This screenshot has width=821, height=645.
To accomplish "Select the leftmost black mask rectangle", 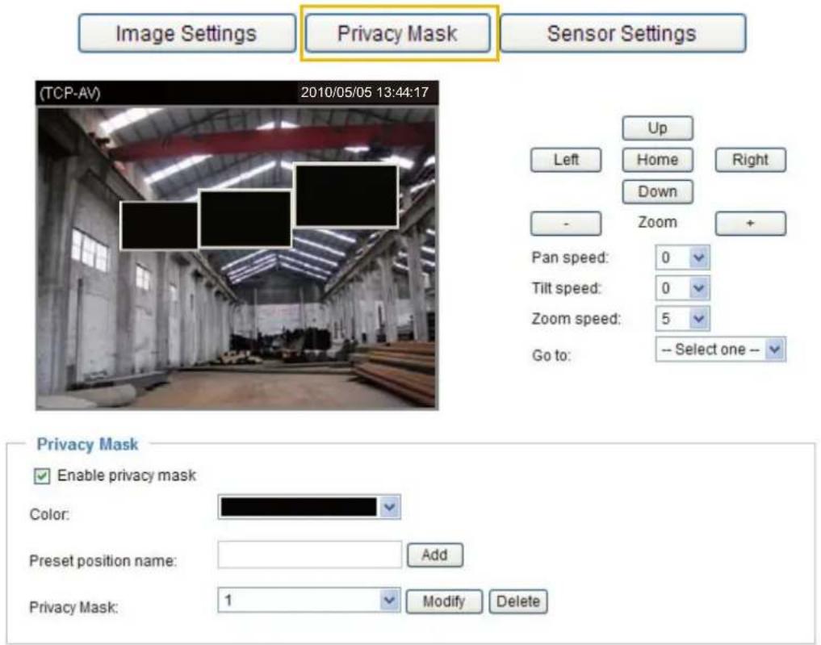I will click(159, 226).
